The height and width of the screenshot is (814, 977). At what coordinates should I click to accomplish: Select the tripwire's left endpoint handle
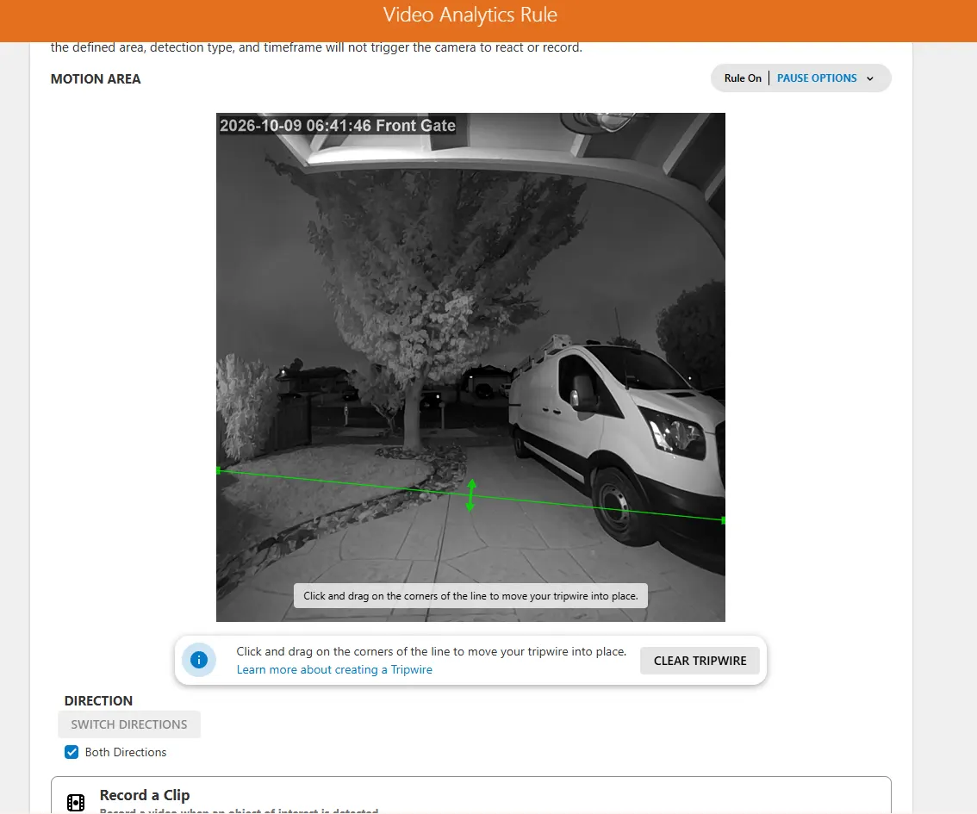218,470
